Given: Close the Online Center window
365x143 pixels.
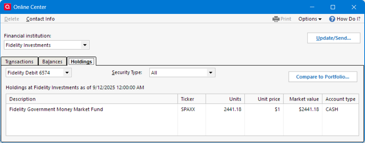Looking at the screenshot, I should click(x=354, y=7).
